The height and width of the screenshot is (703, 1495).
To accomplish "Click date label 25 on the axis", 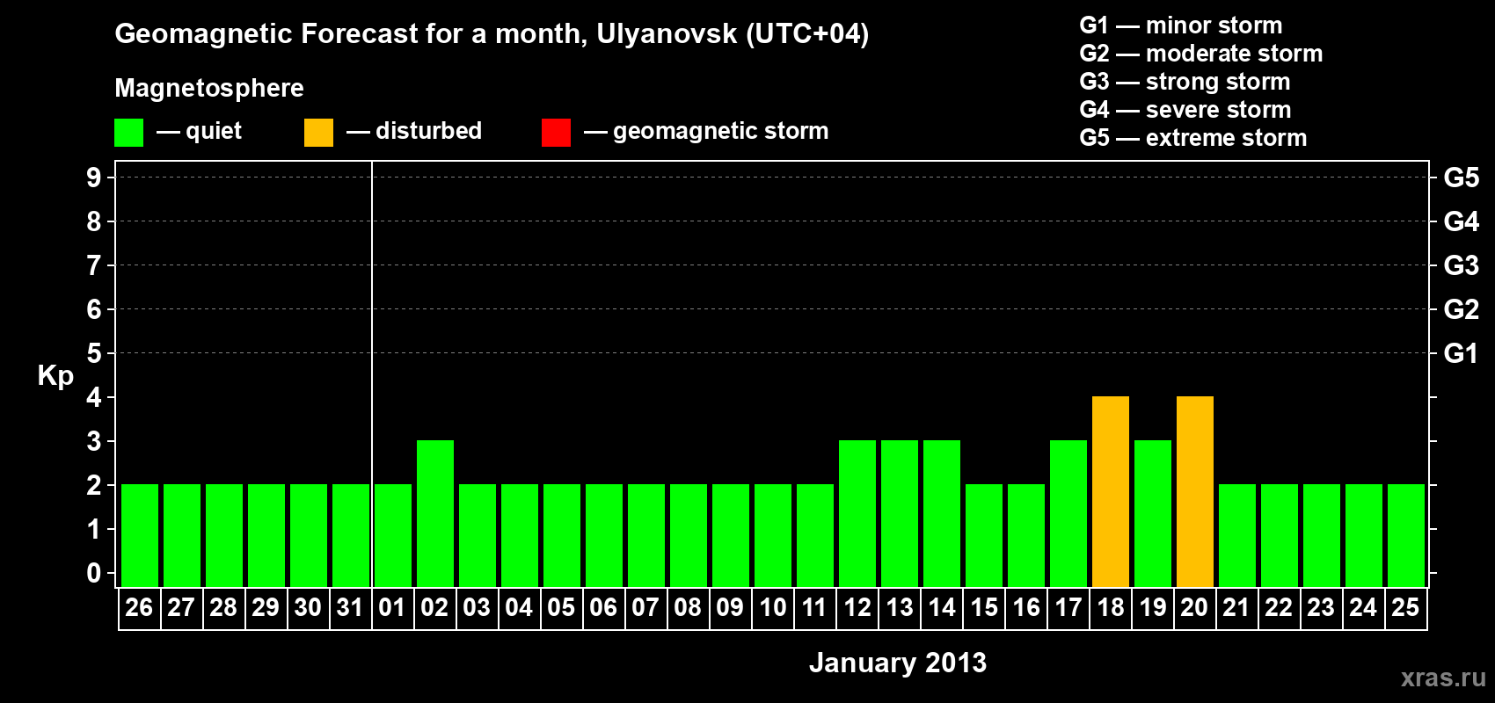I will [x=1405, y=607].
